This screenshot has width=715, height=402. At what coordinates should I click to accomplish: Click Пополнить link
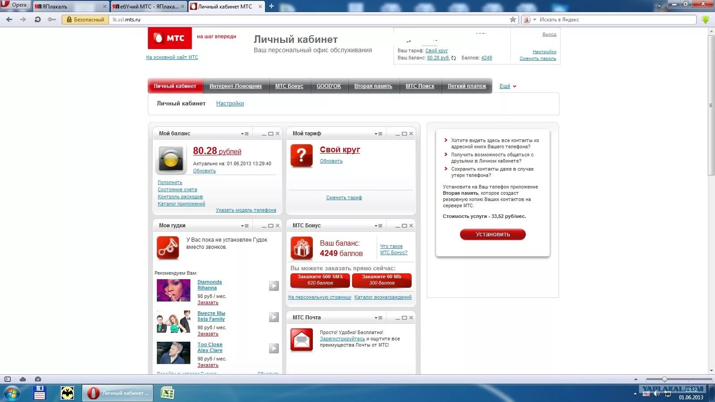170,183
